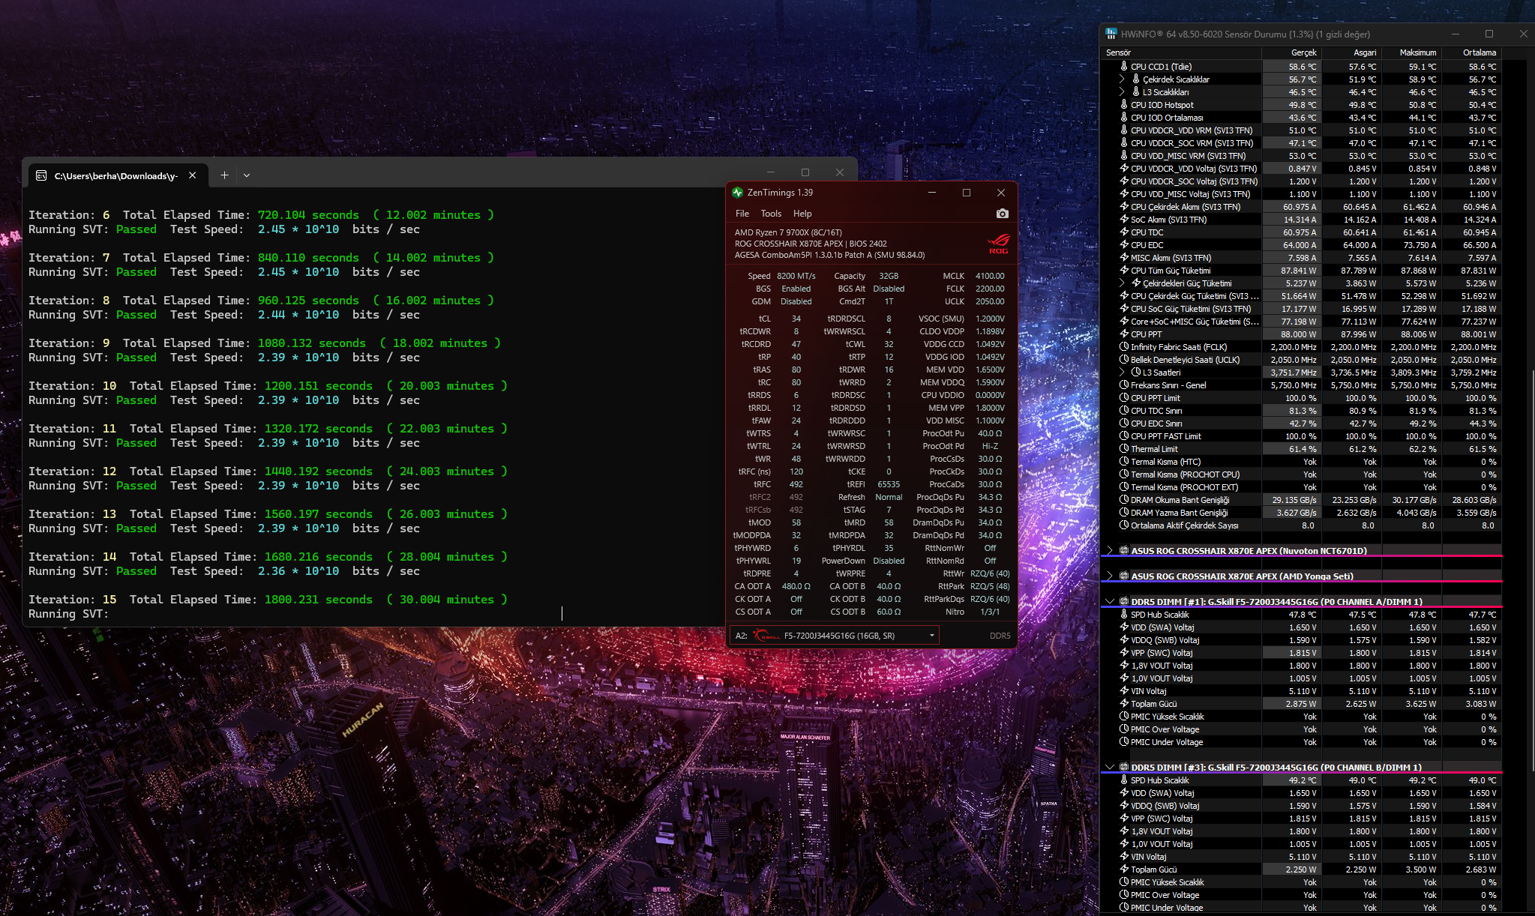This screenshot has height=916, width=1535.
Task: Open the File menu in ZenTimings
Action: point(742,214)
